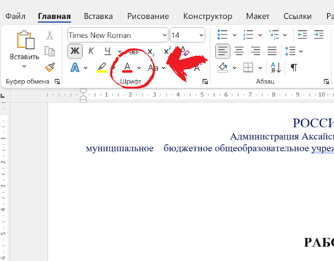The width and height of the screenshot is (334, 261).
Task: Click the Paste clipboard icon
Action: tap(26, 40)
